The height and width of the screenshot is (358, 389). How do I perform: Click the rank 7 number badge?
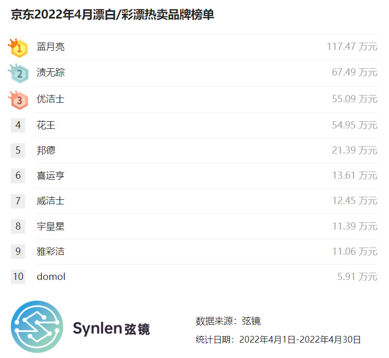click(18, 201)
